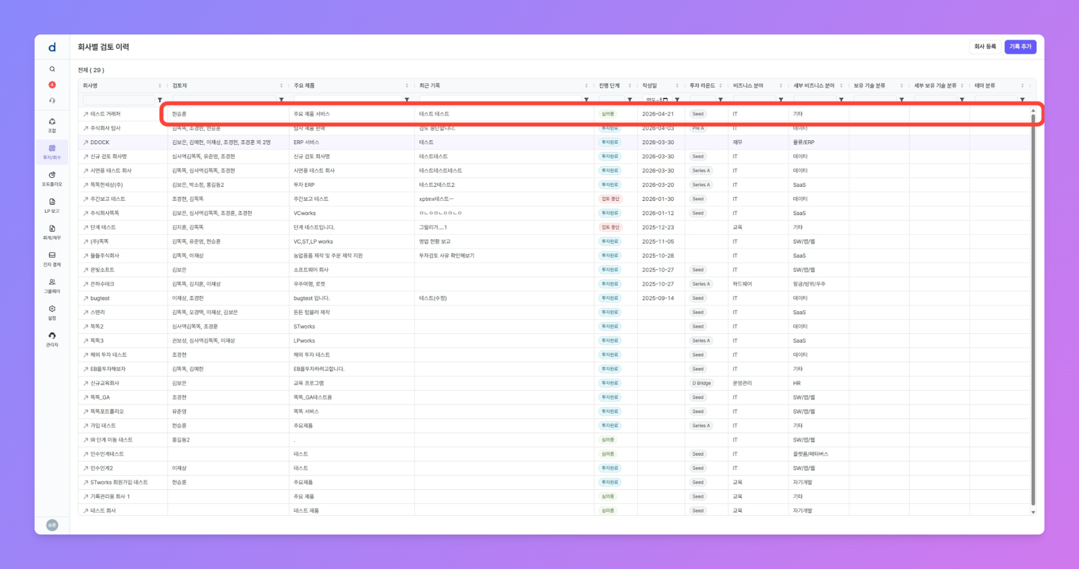Open the 포트폴리오 sidebar icon
This screenshot has width=1079, height=569.
52,178
